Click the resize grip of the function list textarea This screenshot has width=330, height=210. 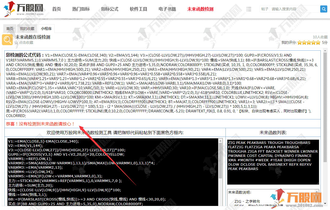pyautogui.click(x=317, y=183)
